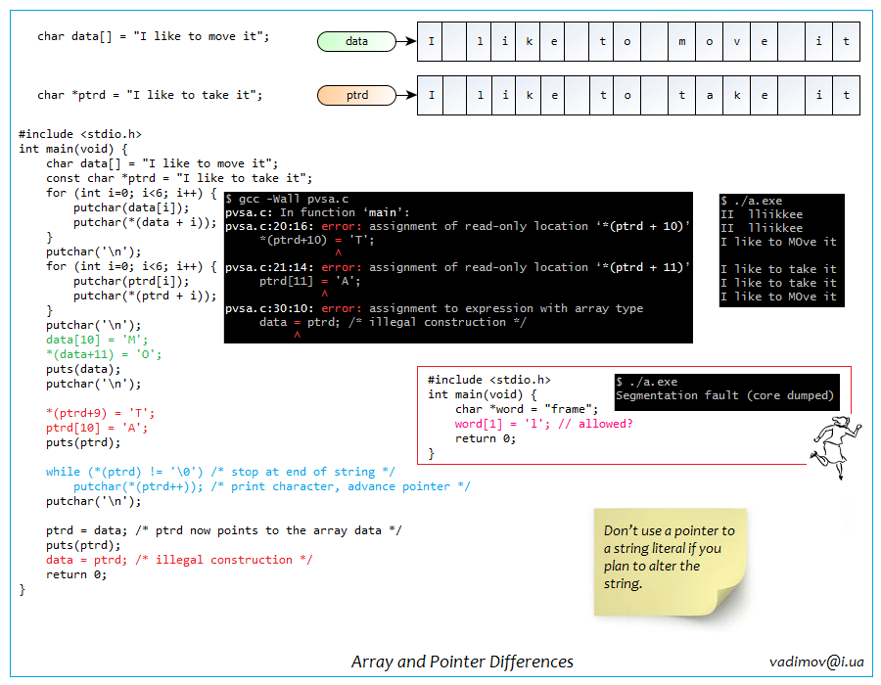Click 'ptrd = data;' line in code listing
Screen dimensions: 881x685
tap(223, 530)
